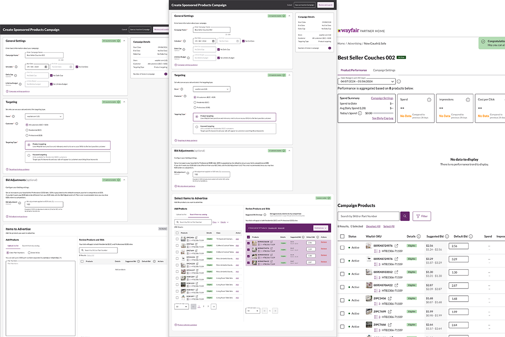This screenshot has width=505, height=337.
Task: Tick the checkbox for the ZIPC3456 row in Campaign Products
Action: [x=342, y=300]
